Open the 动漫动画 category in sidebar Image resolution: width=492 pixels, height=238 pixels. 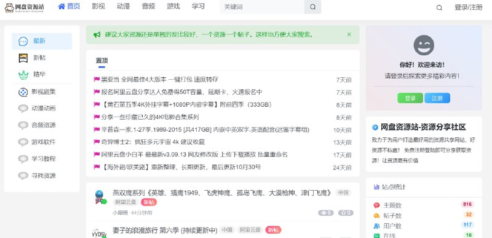point(42,109)
